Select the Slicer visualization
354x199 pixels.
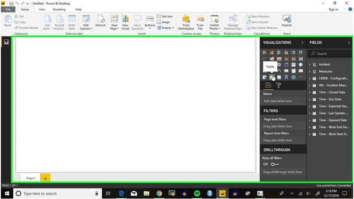point(265,77)
